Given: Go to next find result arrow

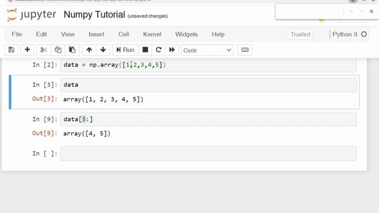Looking at the screenshot, I should [361, 12].
